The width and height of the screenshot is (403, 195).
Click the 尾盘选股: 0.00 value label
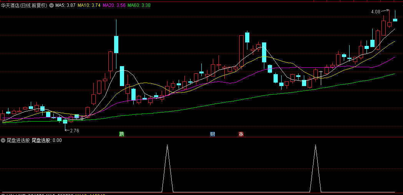coord(46,140)
